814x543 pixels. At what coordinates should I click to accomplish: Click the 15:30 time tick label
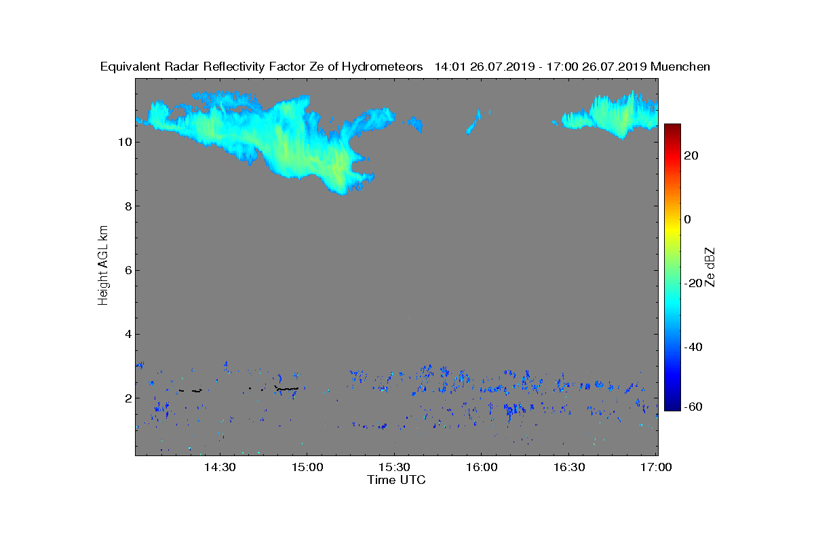(x=394, y=467)
